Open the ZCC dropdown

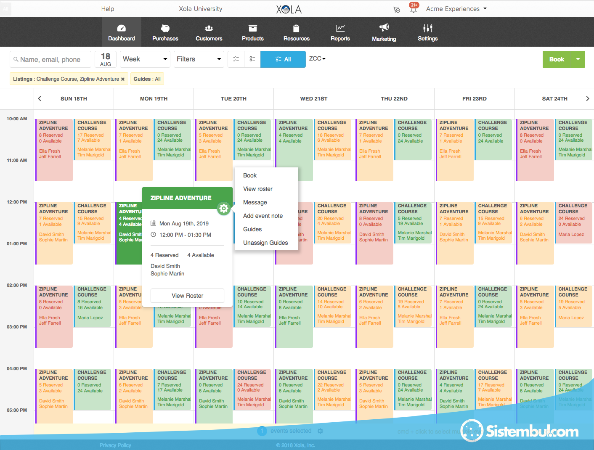(x=317, y=58)
